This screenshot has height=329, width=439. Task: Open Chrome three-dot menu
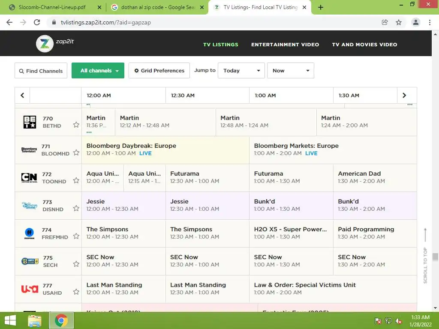click(430, 22)
